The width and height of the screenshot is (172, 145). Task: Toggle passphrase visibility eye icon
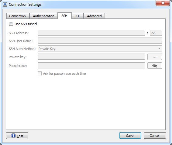(155, 66)
